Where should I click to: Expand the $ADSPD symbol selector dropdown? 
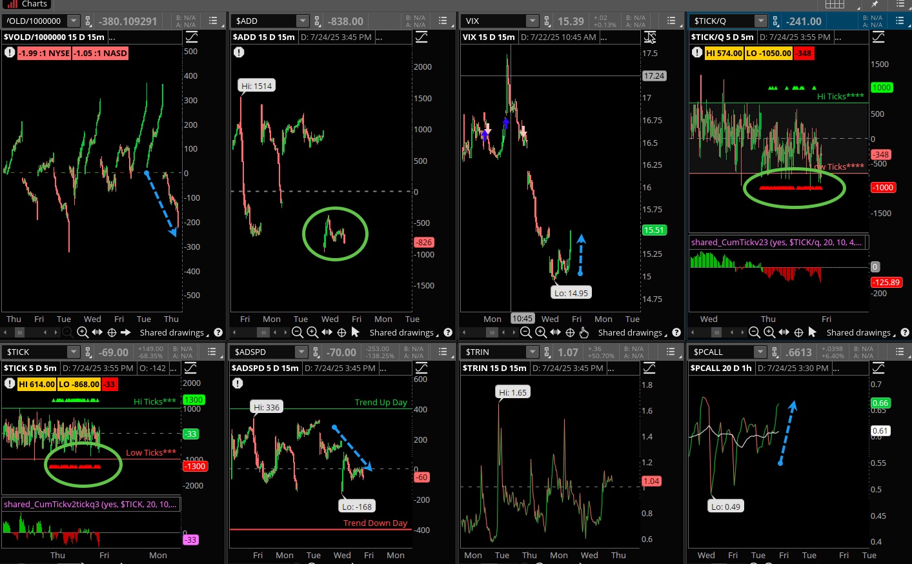301,352
